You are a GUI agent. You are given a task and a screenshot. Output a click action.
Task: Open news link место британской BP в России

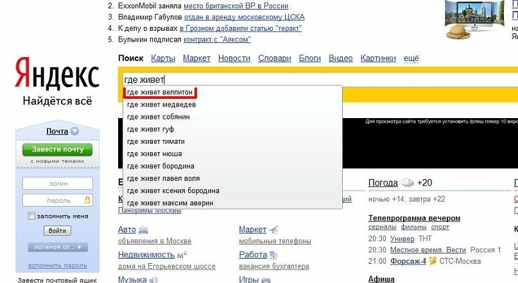[236, 6]
